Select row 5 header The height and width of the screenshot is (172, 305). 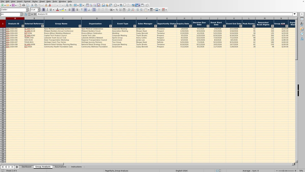point(3,35)
